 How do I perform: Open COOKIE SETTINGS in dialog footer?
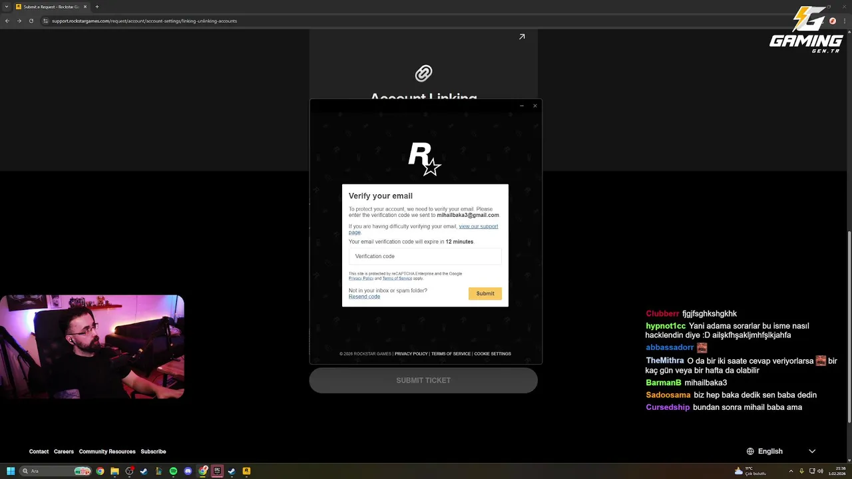pyautogui.click(x=493, y=354)
